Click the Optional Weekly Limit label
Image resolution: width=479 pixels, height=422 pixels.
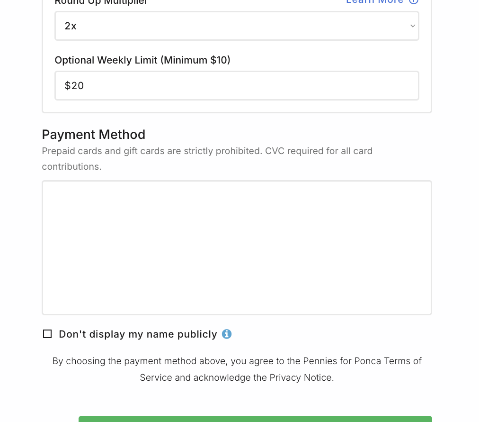tap(142, 60)
